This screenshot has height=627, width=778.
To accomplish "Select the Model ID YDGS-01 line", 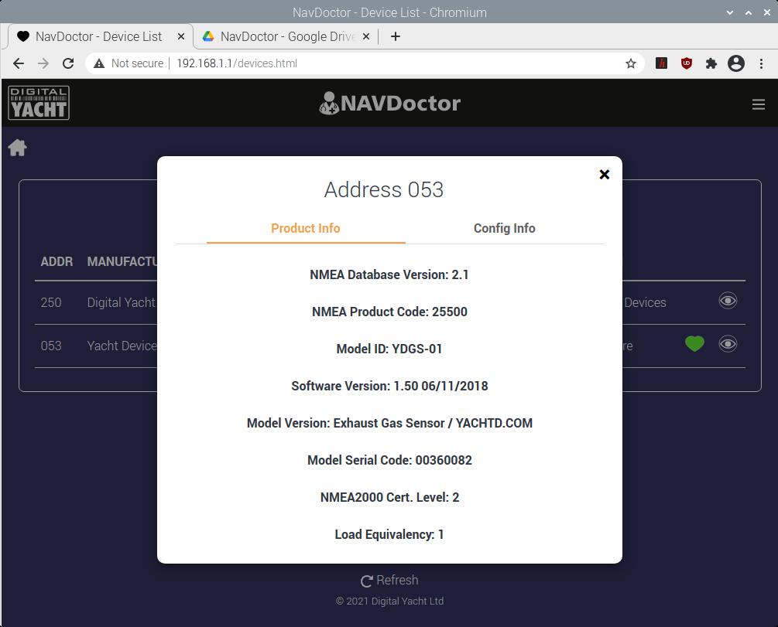I will 389,349.
